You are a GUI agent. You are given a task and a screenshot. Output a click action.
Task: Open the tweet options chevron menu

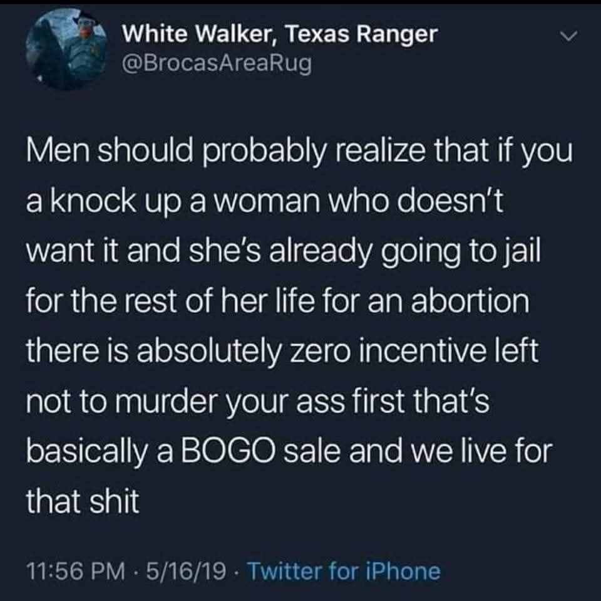[568, 36]
